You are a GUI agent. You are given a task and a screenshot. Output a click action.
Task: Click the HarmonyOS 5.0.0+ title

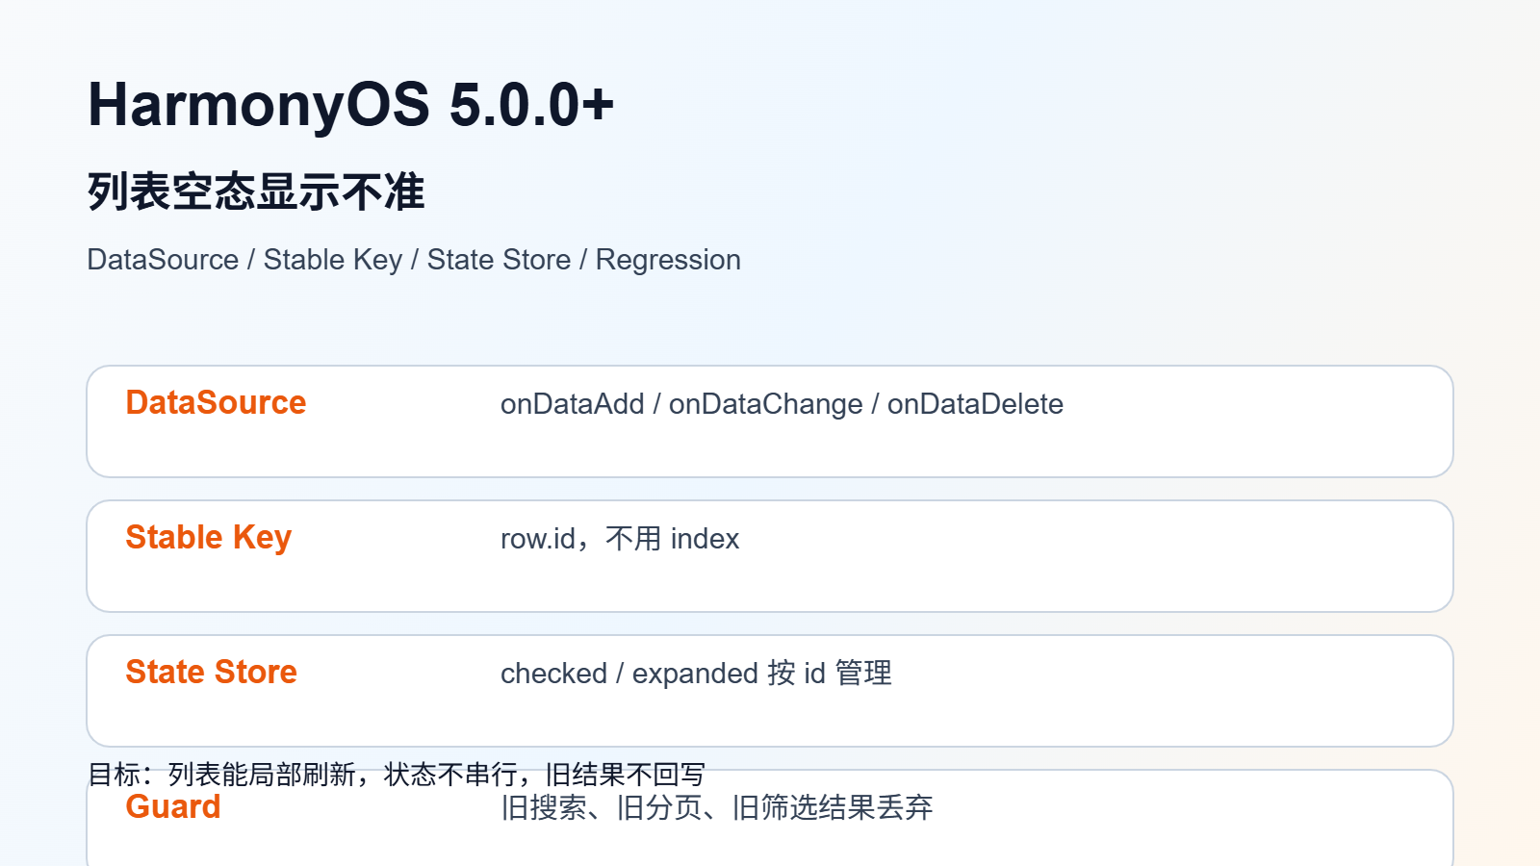pyautogui.click(x=350, y=104)
